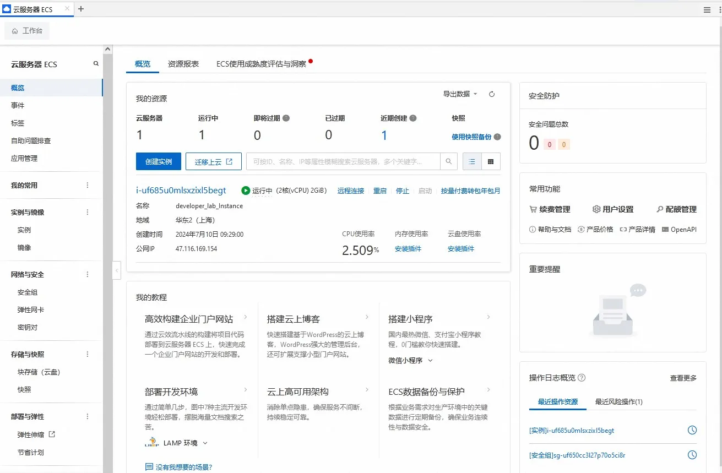Open the 我的常用 more options dots

(x=87, y=185)
